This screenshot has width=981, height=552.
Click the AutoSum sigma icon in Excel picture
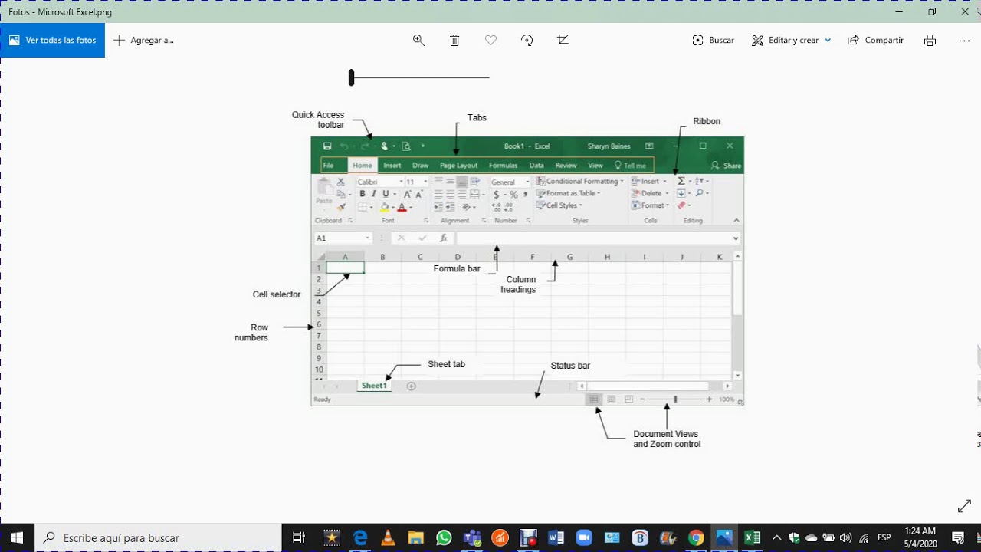[681, 182]
